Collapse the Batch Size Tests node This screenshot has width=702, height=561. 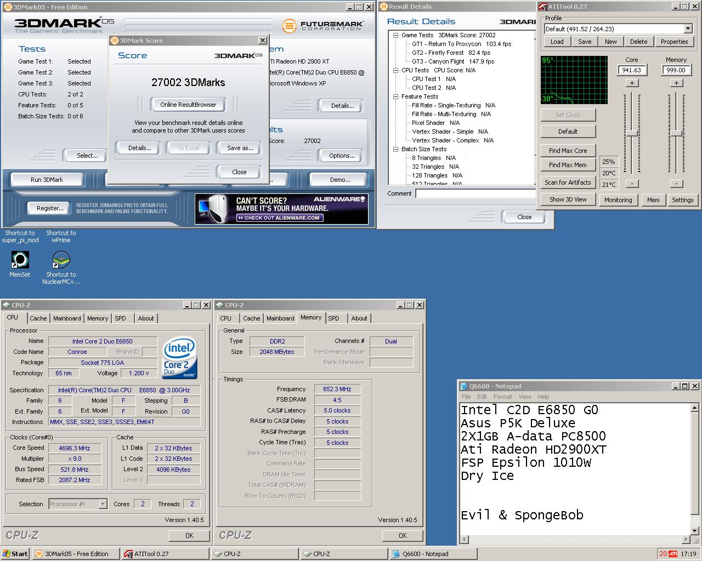tap(395, 149)
